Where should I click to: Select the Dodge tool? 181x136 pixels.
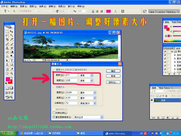point(11,56)
